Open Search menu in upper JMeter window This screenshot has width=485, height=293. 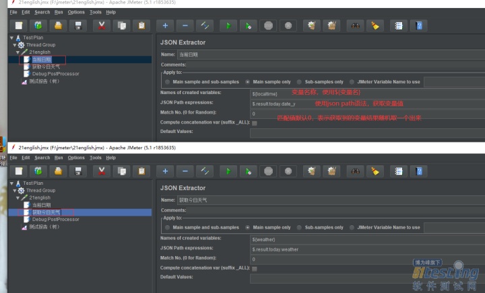[42, 12]
